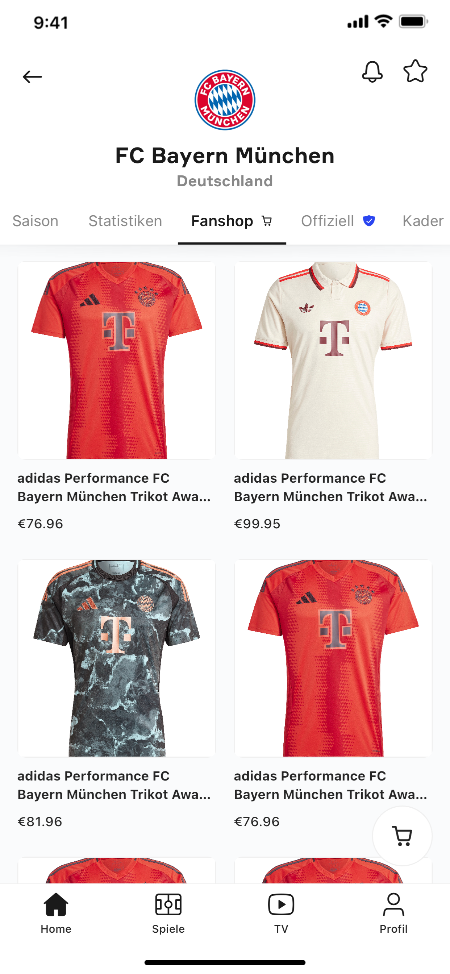Switch to the Kader tab

[x=423, y=221]
